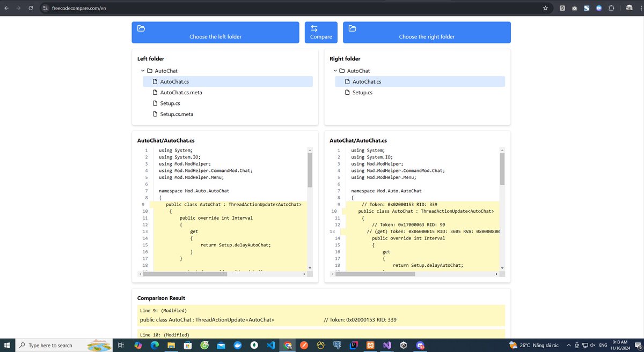
Task: Select AutoChat.cs in the Right folder tree
Action: click(420, 81)
